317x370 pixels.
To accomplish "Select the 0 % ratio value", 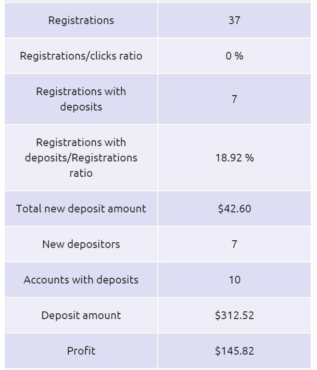I will pyautogui.click(x=234, y=56).
